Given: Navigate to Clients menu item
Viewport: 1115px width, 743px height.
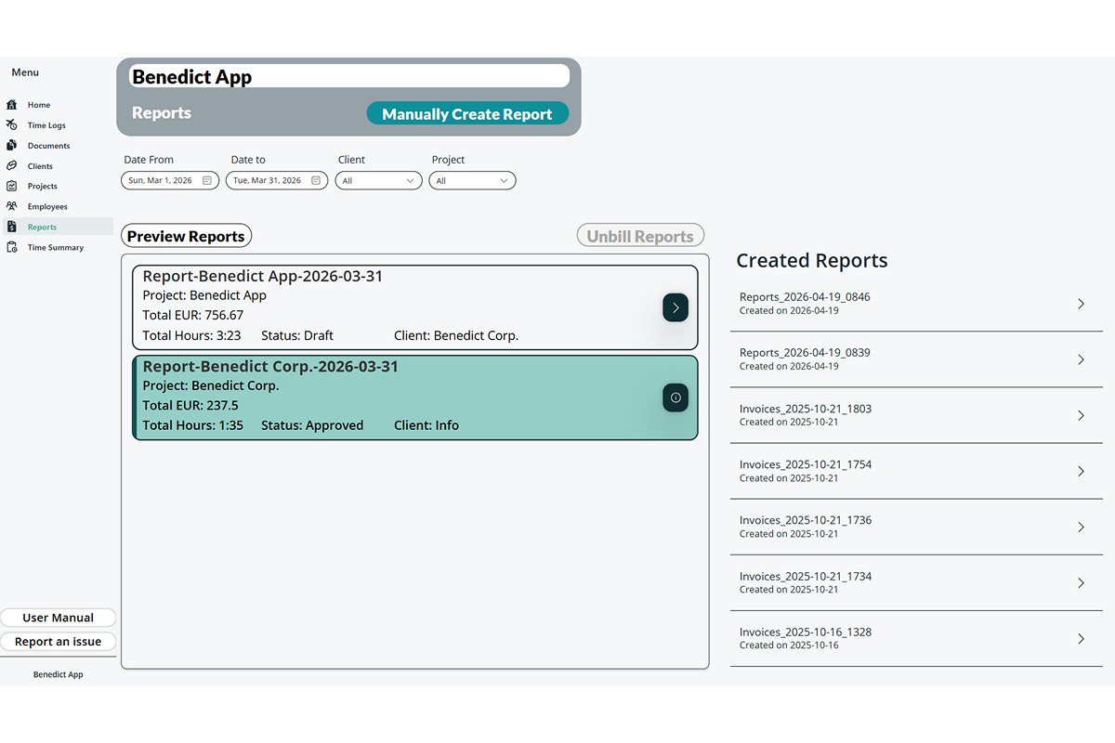Looking at the screenshot, I should pos(57,166).
